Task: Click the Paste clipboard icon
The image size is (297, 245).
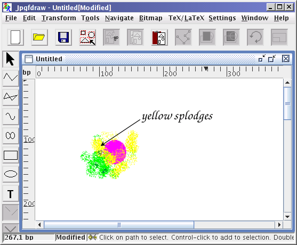Action: click(159, 37)
